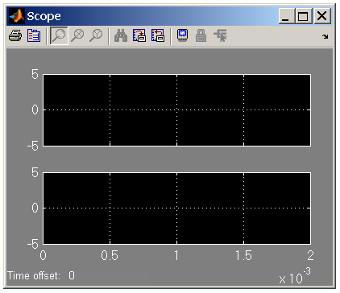Open the scope Parameters dialog icon
Screen dimensions: 340x293
[x=34, y=35]
